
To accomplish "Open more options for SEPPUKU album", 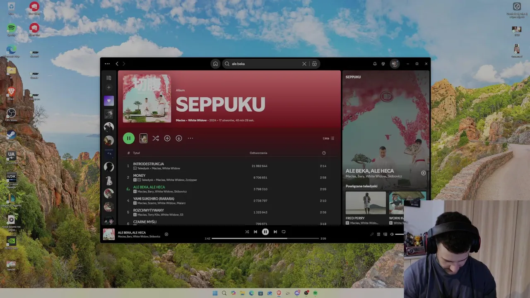I will pos(190,138).
